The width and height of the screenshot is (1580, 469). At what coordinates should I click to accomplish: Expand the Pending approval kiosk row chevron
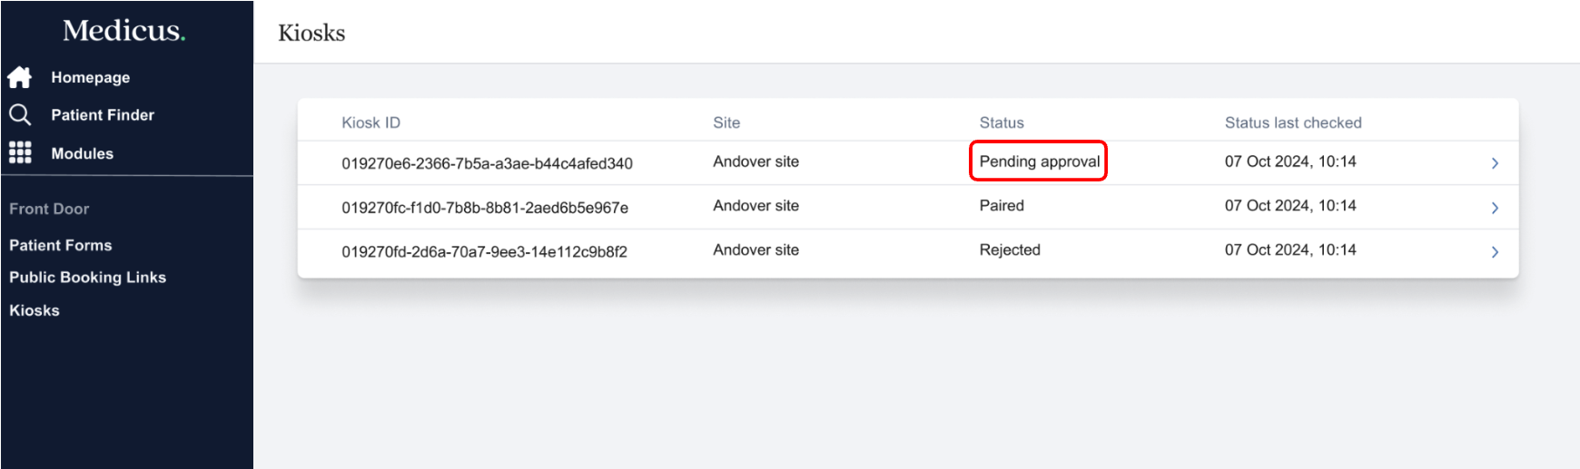pos(1495,163)
